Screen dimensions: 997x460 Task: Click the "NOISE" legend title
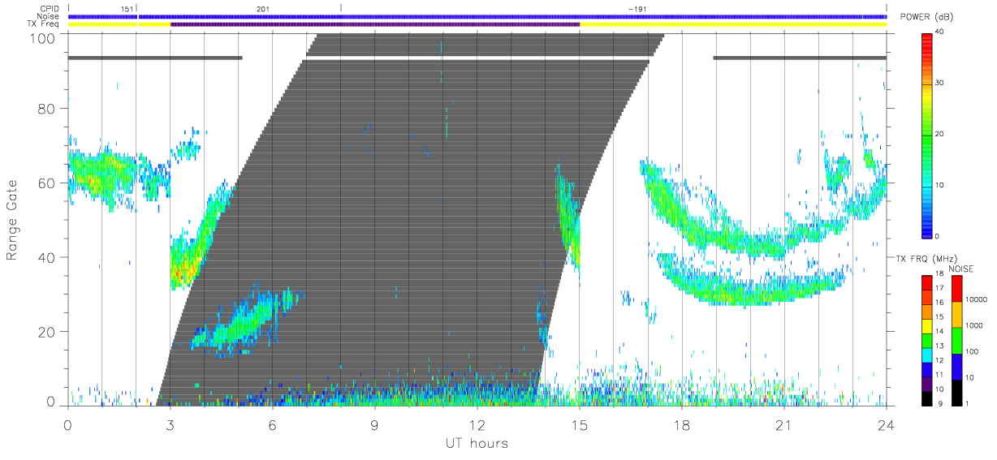click(962, 269)
